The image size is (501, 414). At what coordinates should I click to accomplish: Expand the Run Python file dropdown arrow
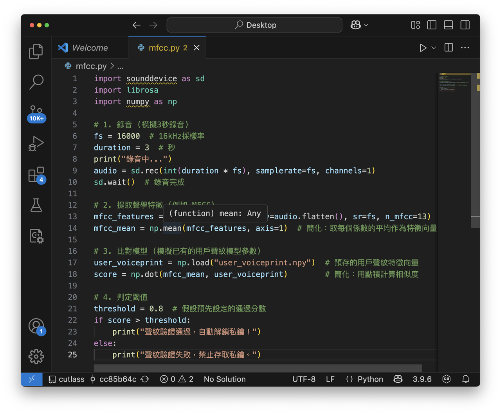coord(434,48)
